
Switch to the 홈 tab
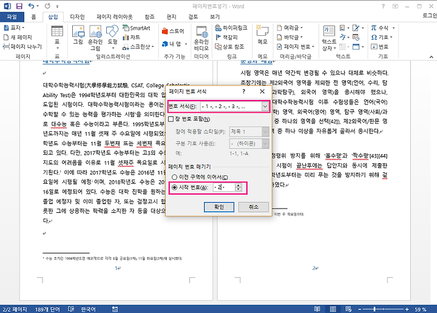[34, 17]
